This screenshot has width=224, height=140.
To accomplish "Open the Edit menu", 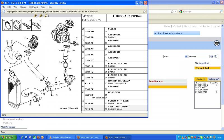I will pos(9,7).
